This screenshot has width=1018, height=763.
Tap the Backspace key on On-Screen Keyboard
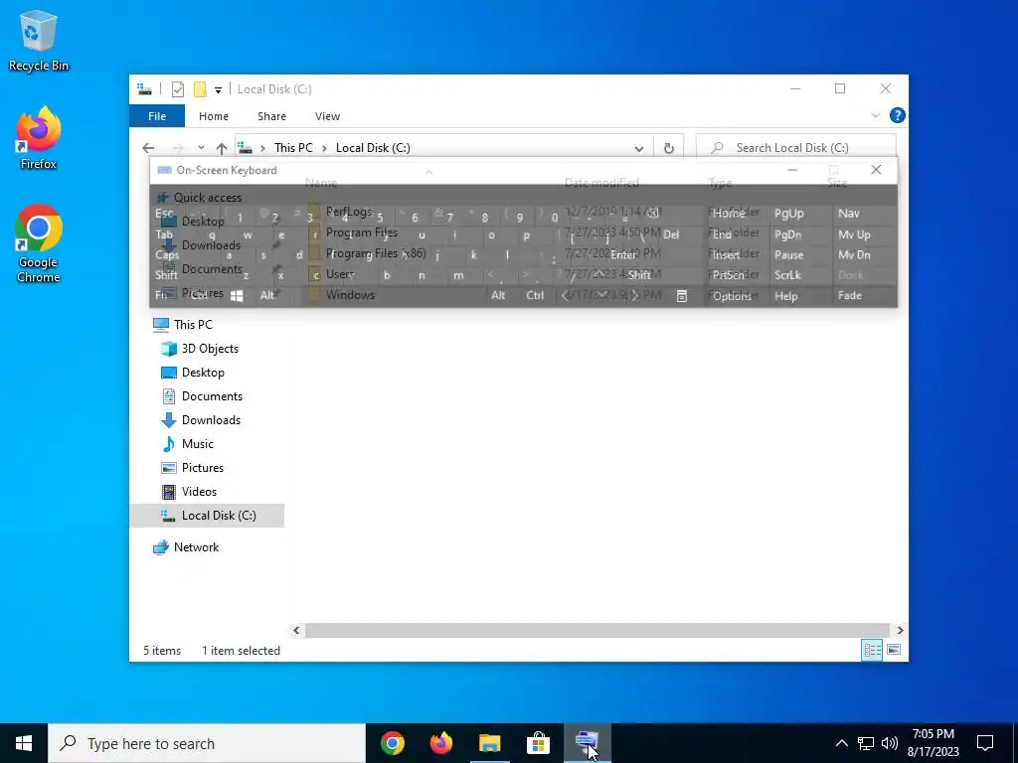(x=653, y=214)
